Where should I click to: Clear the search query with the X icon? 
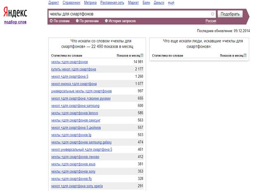click(x=212, y=14)
